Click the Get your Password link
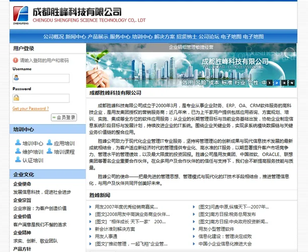Viewport: 308px width, 252px height. pyautogui.click(x=31, y=108)
